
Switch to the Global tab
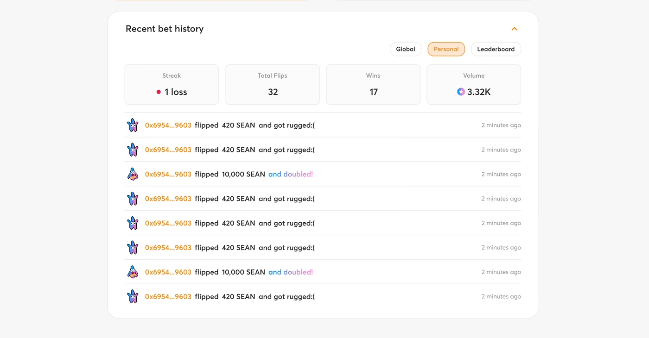tap(405, 49)
